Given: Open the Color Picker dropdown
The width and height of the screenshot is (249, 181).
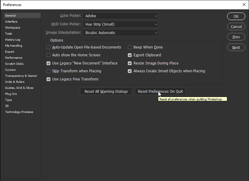Looking at the screenshot, I should click(x=120, y=16).
